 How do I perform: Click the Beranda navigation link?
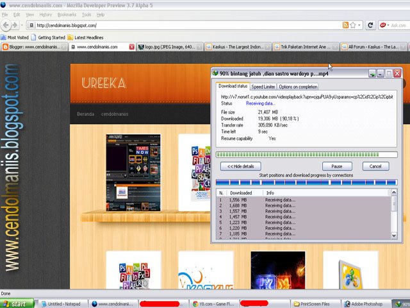pos(85,114)
